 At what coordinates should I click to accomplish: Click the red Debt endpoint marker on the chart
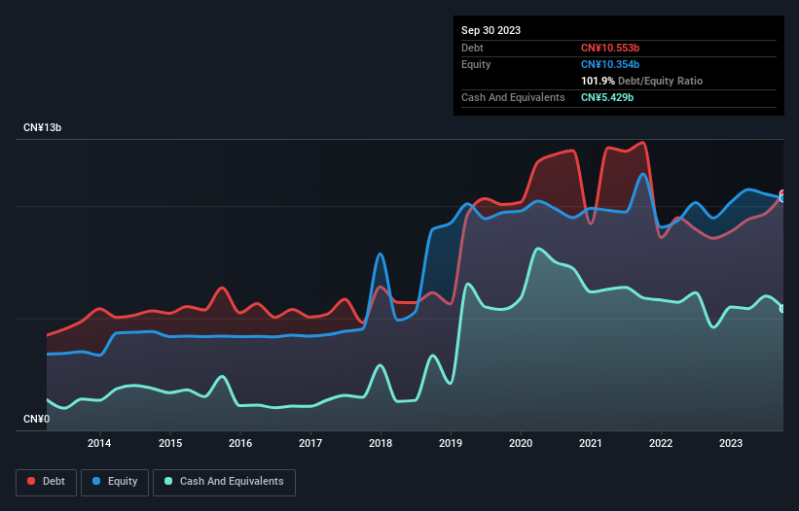782,193
